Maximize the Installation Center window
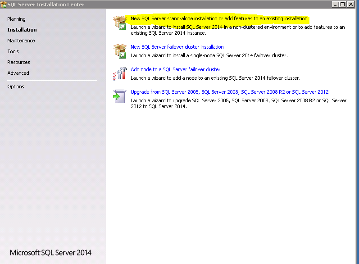Screen dimensions: 359x264 tap(343, 5)
